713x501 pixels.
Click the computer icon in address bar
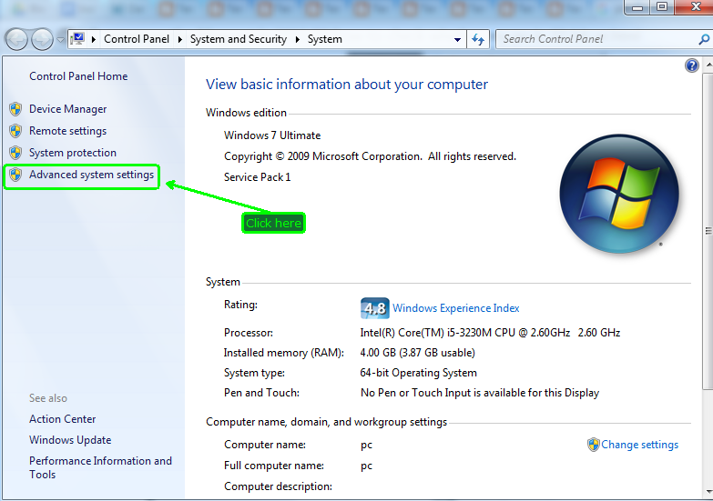[77, 38]
